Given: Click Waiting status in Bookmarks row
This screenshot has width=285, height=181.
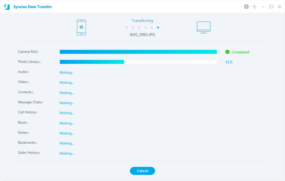Looking at the screenshot, I should click(66, 143).
